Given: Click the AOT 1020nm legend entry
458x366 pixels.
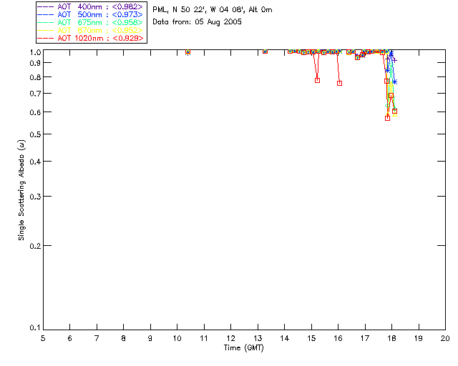Looking at the screenshot, I should click(90, 38).
